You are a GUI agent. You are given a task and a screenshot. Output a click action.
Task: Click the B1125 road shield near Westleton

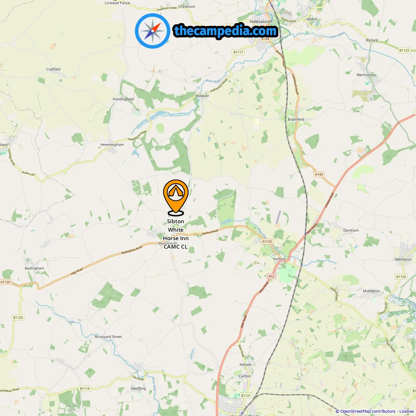pyautogui.click(x=401, y=277)
